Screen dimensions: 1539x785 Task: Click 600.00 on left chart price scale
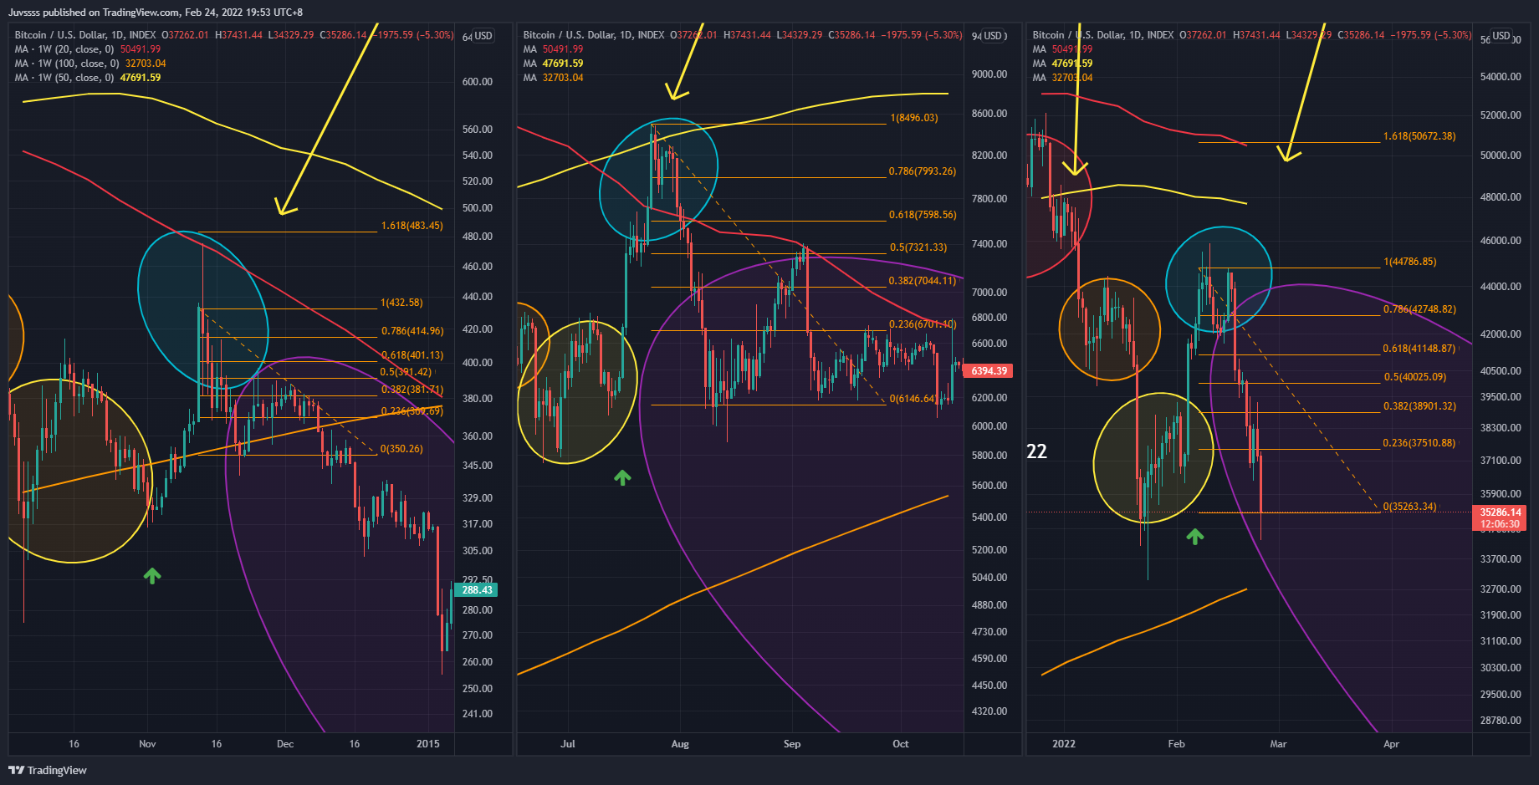pos(478,82)
